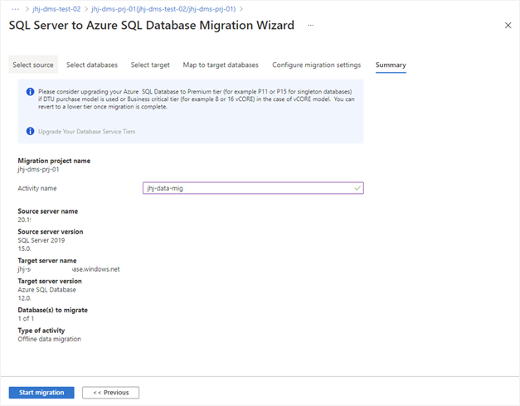Select the Migration project name value jhj-dms-prj-01
The height and width of the screenshot is (406, 520).
click(x=38, y=169)
